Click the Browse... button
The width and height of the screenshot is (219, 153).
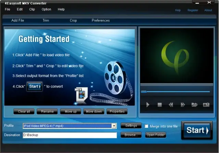pyautogui.click(x=131, y=135)
